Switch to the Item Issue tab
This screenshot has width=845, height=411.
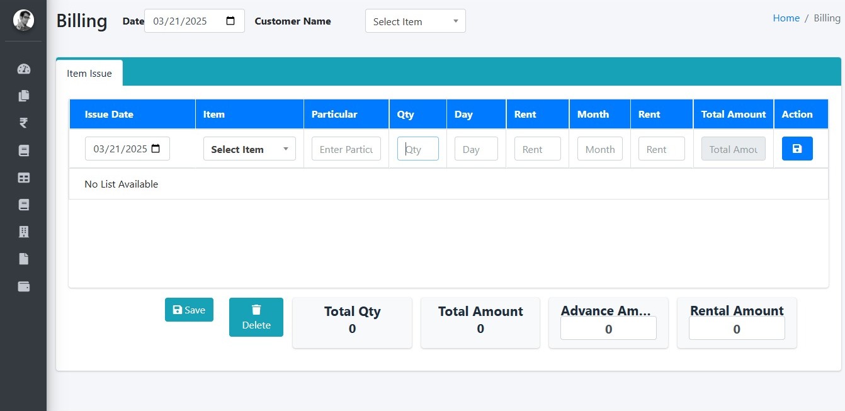tap(89, 74)
